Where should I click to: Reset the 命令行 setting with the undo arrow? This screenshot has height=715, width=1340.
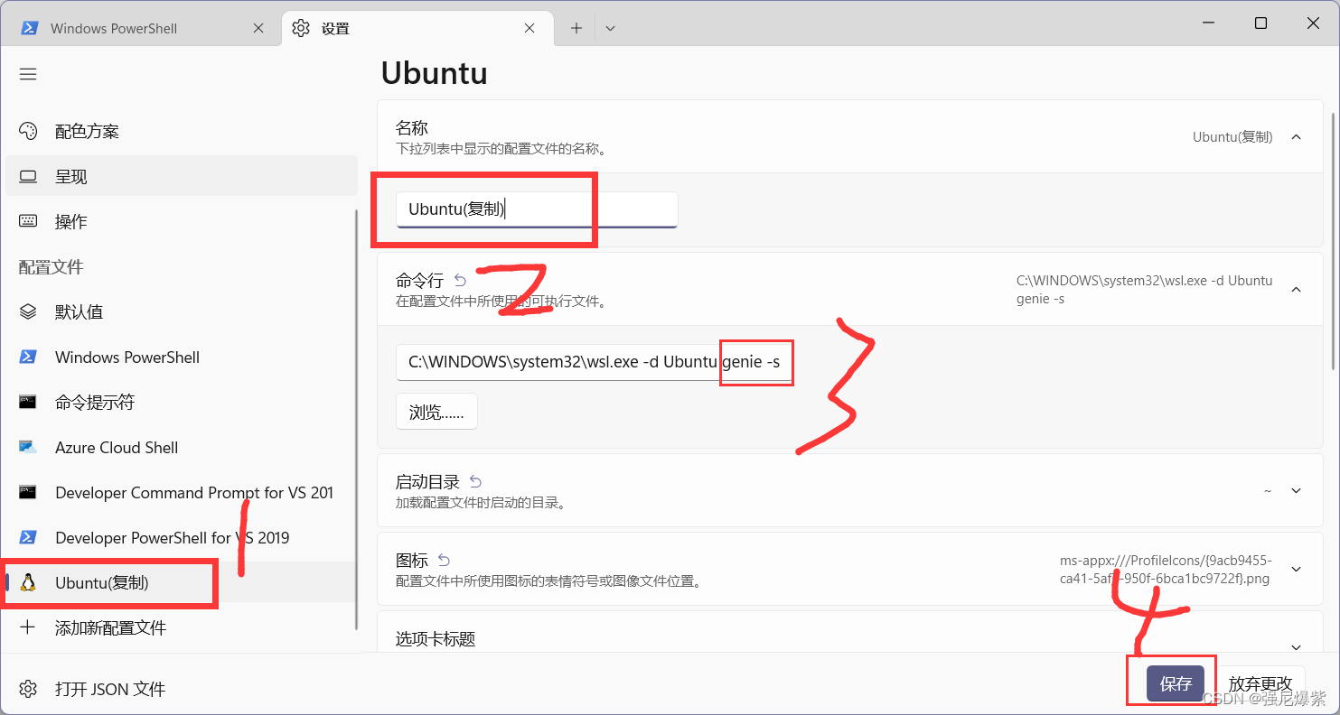(460, 281)
